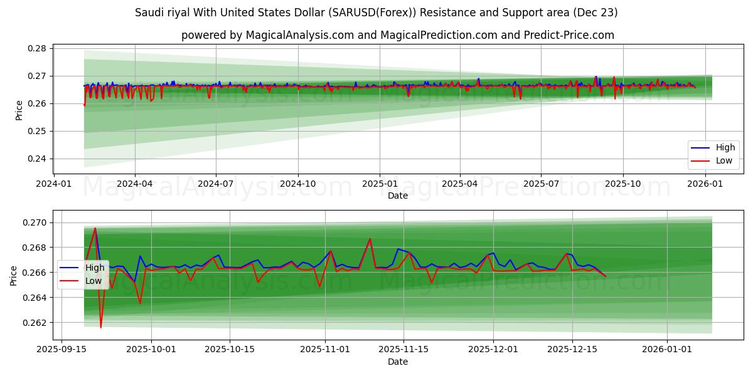Select the "Date" label under bottom chart
This screenshot has width=753, height=376.
click(398, 362)
